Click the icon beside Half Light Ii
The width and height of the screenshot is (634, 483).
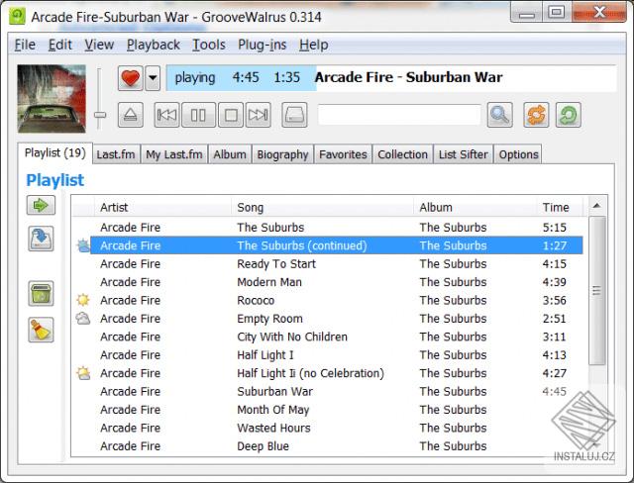pos(83,373)
